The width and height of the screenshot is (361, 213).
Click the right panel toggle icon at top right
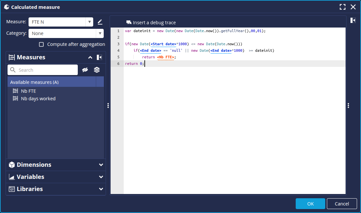point(353,20)
